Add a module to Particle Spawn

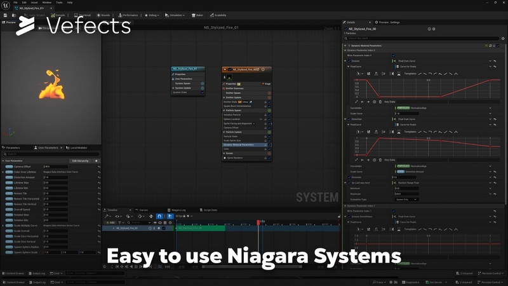click(x=269, y=110)
